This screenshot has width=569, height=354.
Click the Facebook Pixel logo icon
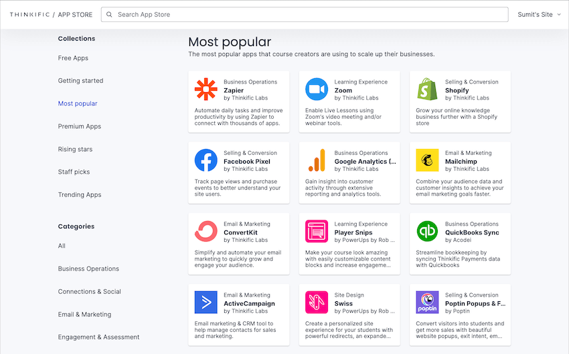tap(206, 160)
